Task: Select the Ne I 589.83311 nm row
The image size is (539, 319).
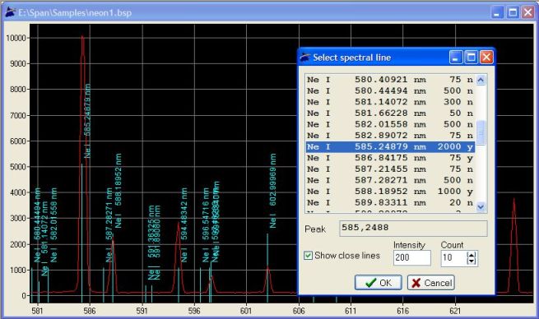Action: (390, 202)
